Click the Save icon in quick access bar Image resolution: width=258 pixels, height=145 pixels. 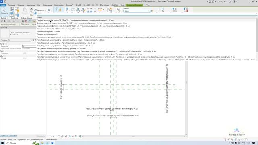5,21
